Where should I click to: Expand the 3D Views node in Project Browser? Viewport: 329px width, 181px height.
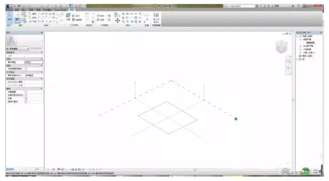click(x=301, y=50)
